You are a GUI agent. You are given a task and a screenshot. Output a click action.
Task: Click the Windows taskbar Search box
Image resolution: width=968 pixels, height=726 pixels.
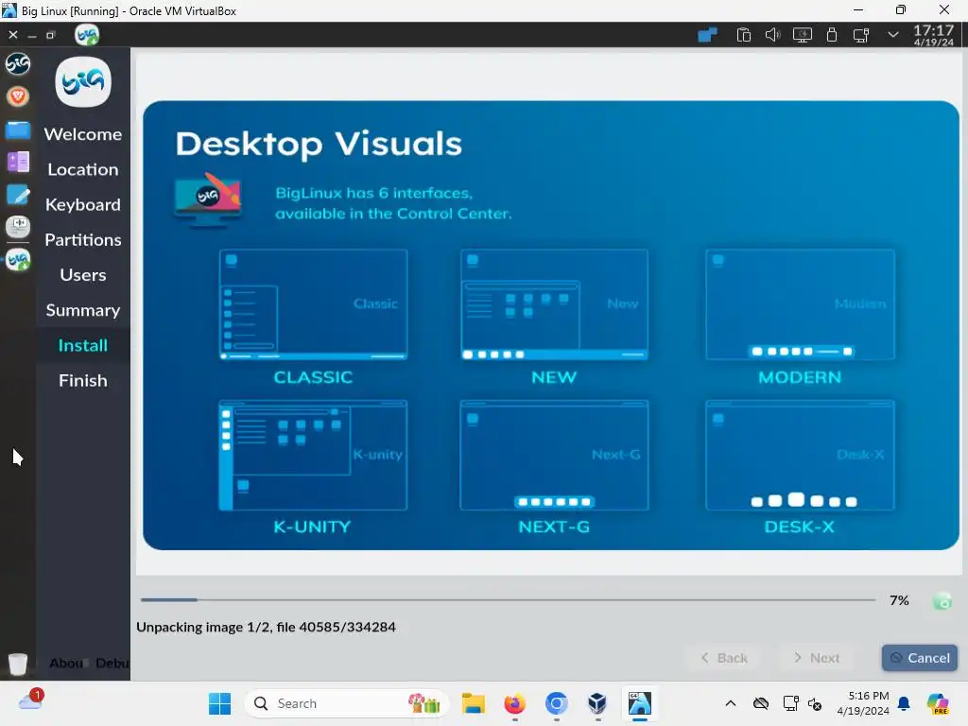pyautogui.click(x=346, y=703)
